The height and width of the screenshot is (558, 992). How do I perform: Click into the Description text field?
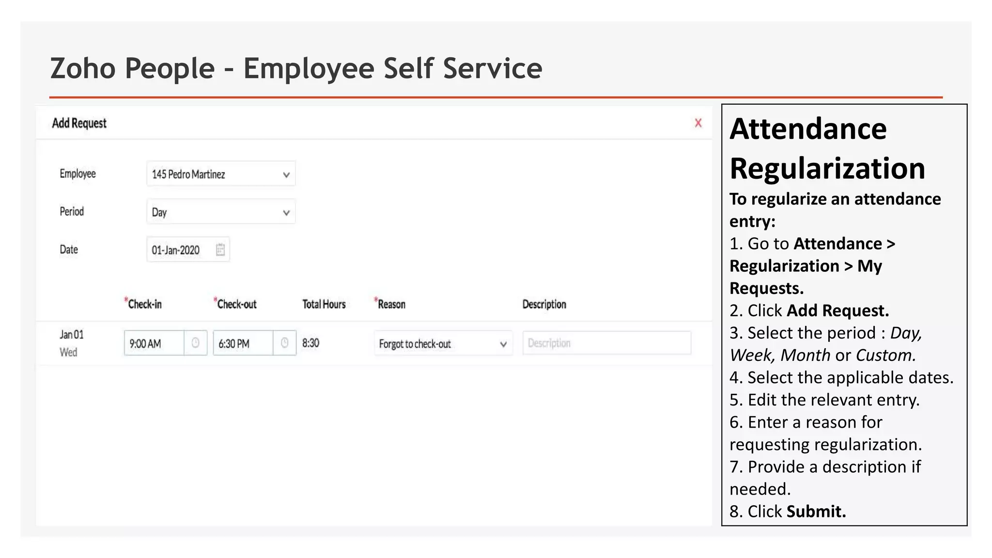coord(607,343)
